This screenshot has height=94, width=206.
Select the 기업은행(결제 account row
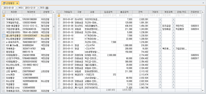pyautogui.click(x=27, y=29)
